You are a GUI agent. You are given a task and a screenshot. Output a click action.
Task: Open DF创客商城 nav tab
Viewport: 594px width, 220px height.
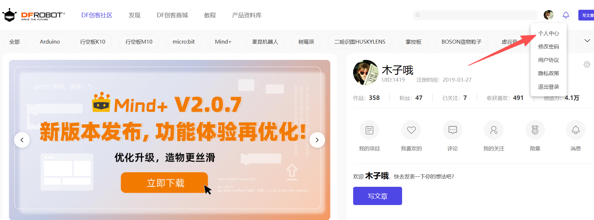pos(172,15)
